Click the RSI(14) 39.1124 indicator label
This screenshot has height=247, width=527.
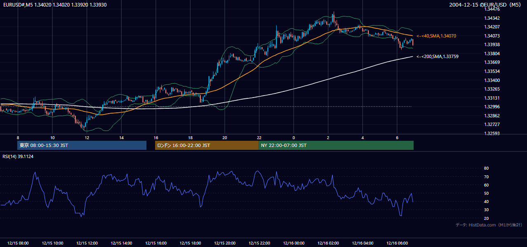pos(18,156)
